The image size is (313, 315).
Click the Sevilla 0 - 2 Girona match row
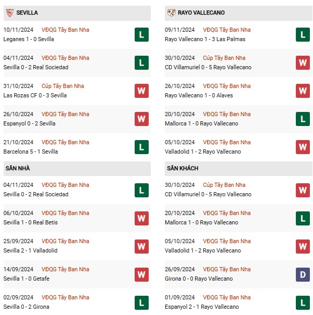coord(27,307)
